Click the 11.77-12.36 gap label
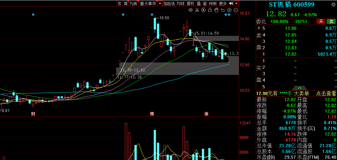 click(x=129, y=77)
